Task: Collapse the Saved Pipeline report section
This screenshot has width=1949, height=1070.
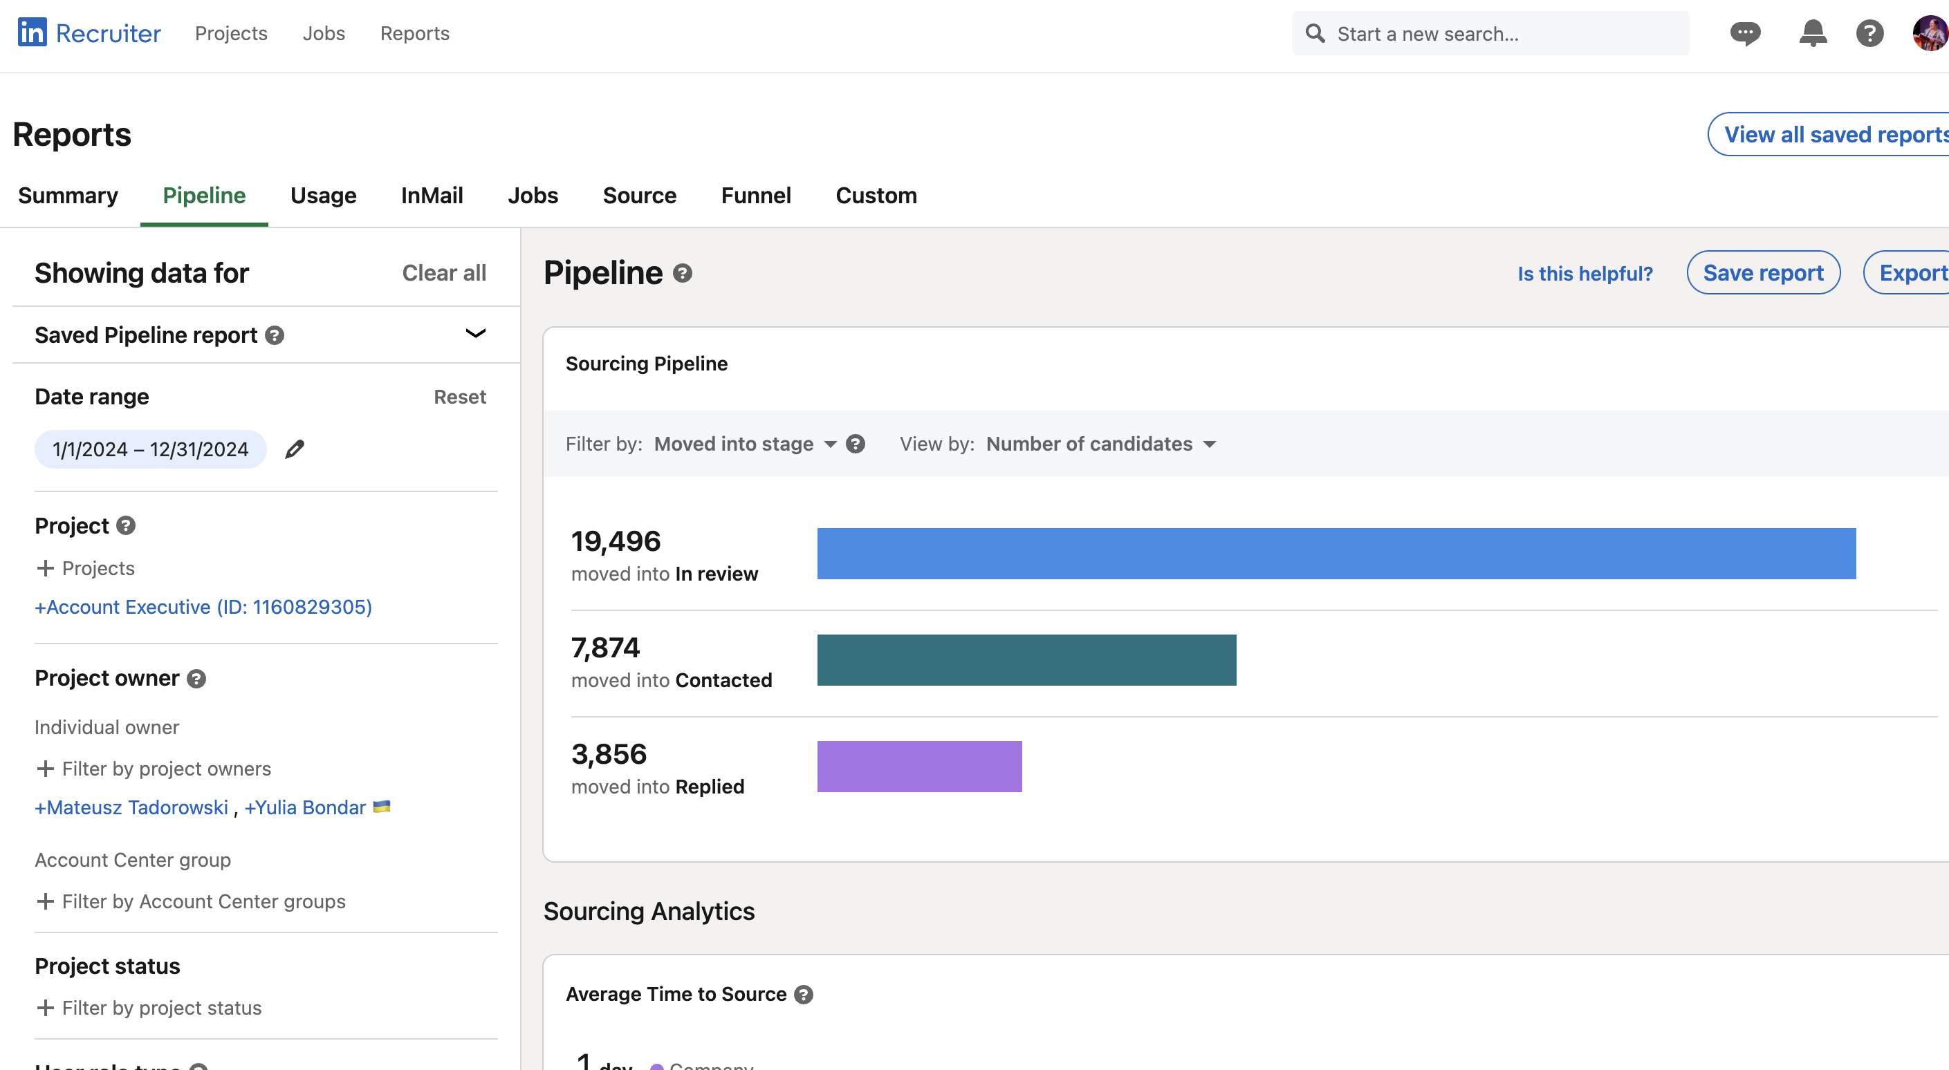Action: click(x=475, y=333)
